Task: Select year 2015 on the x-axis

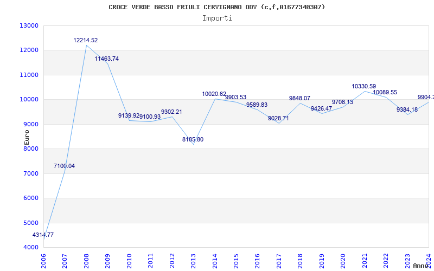Action: [236, 261]
